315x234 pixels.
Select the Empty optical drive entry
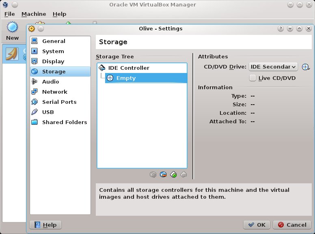146,78
